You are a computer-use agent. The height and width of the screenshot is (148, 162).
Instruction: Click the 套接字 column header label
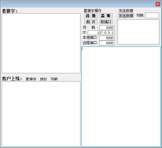[31, 79]
